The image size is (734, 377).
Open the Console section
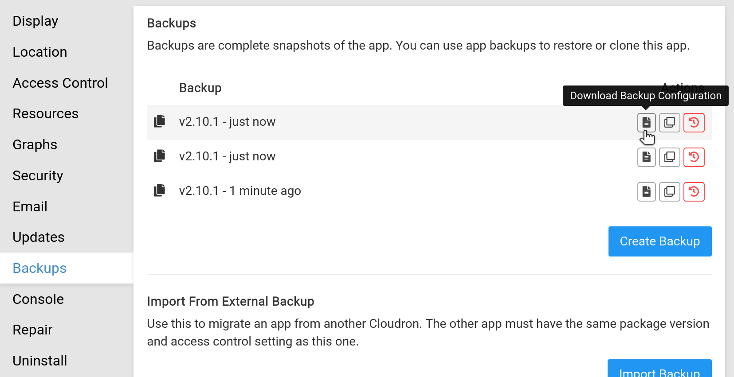click(x=39, y=299)
